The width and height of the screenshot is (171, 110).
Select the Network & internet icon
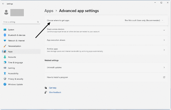point(5,41)
